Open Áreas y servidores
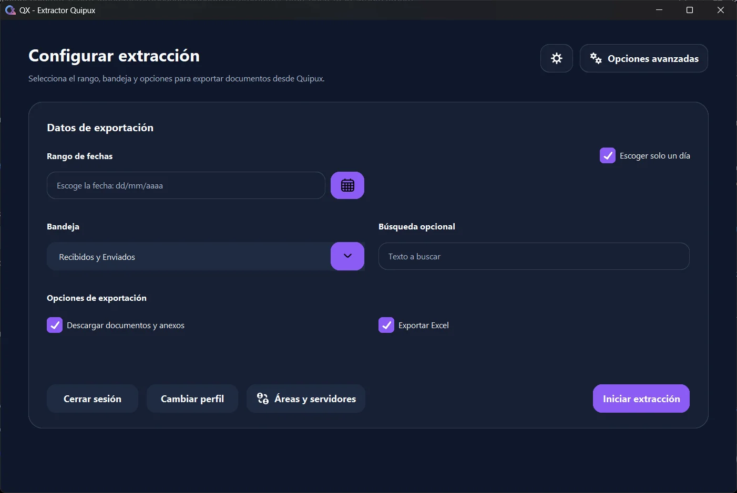 [x=306, y=398]
